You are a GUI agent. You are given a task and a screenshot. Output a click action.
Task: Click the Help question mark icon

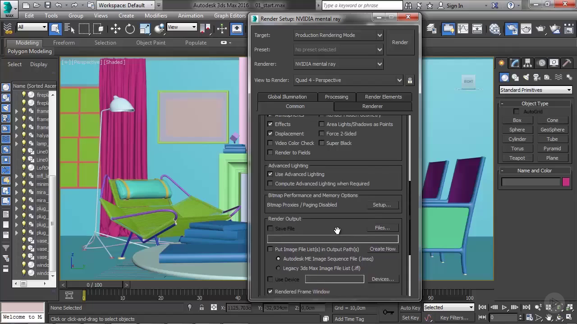510,5
